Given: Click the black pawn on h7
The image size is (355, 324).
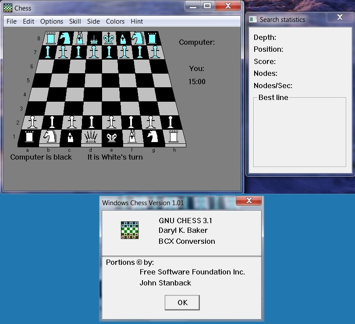Looking at the screenshot, I should click(155, 52).
